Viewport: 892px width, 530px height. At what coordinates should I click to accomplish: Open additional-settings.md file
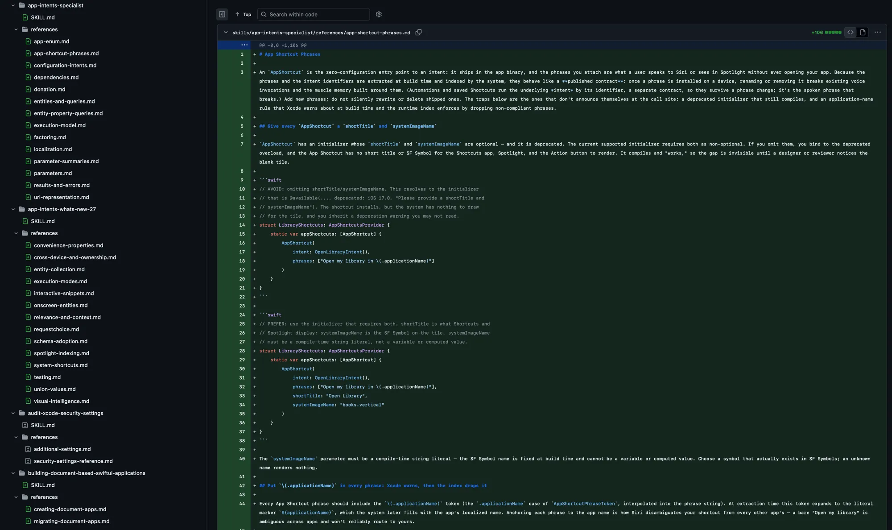point(62,449)
